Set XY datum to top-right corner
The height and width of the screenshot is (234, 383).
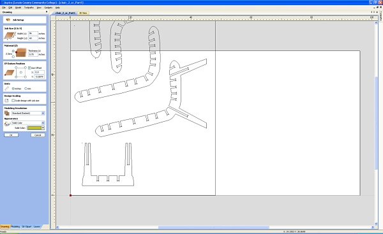26,68
